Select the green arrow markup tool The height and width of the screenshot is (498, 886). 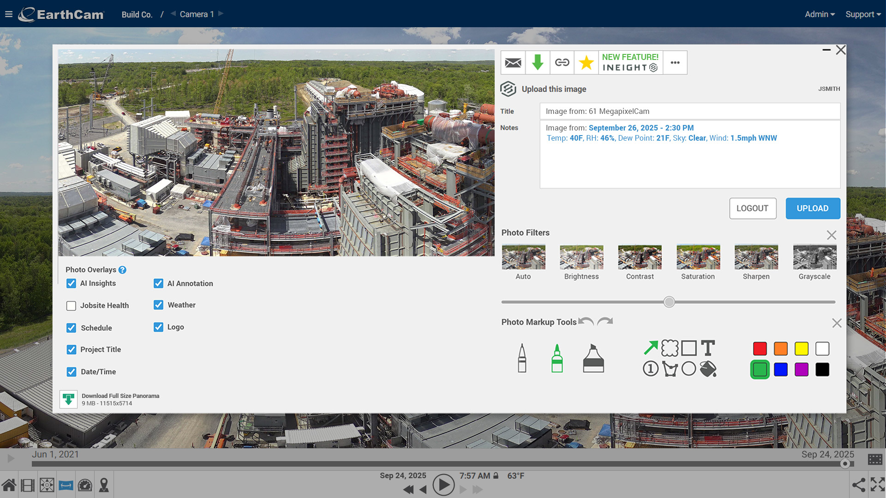coord(651,348)
